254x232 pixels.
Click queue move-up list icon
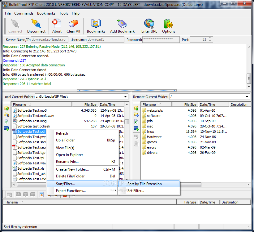tap(18, 194)
